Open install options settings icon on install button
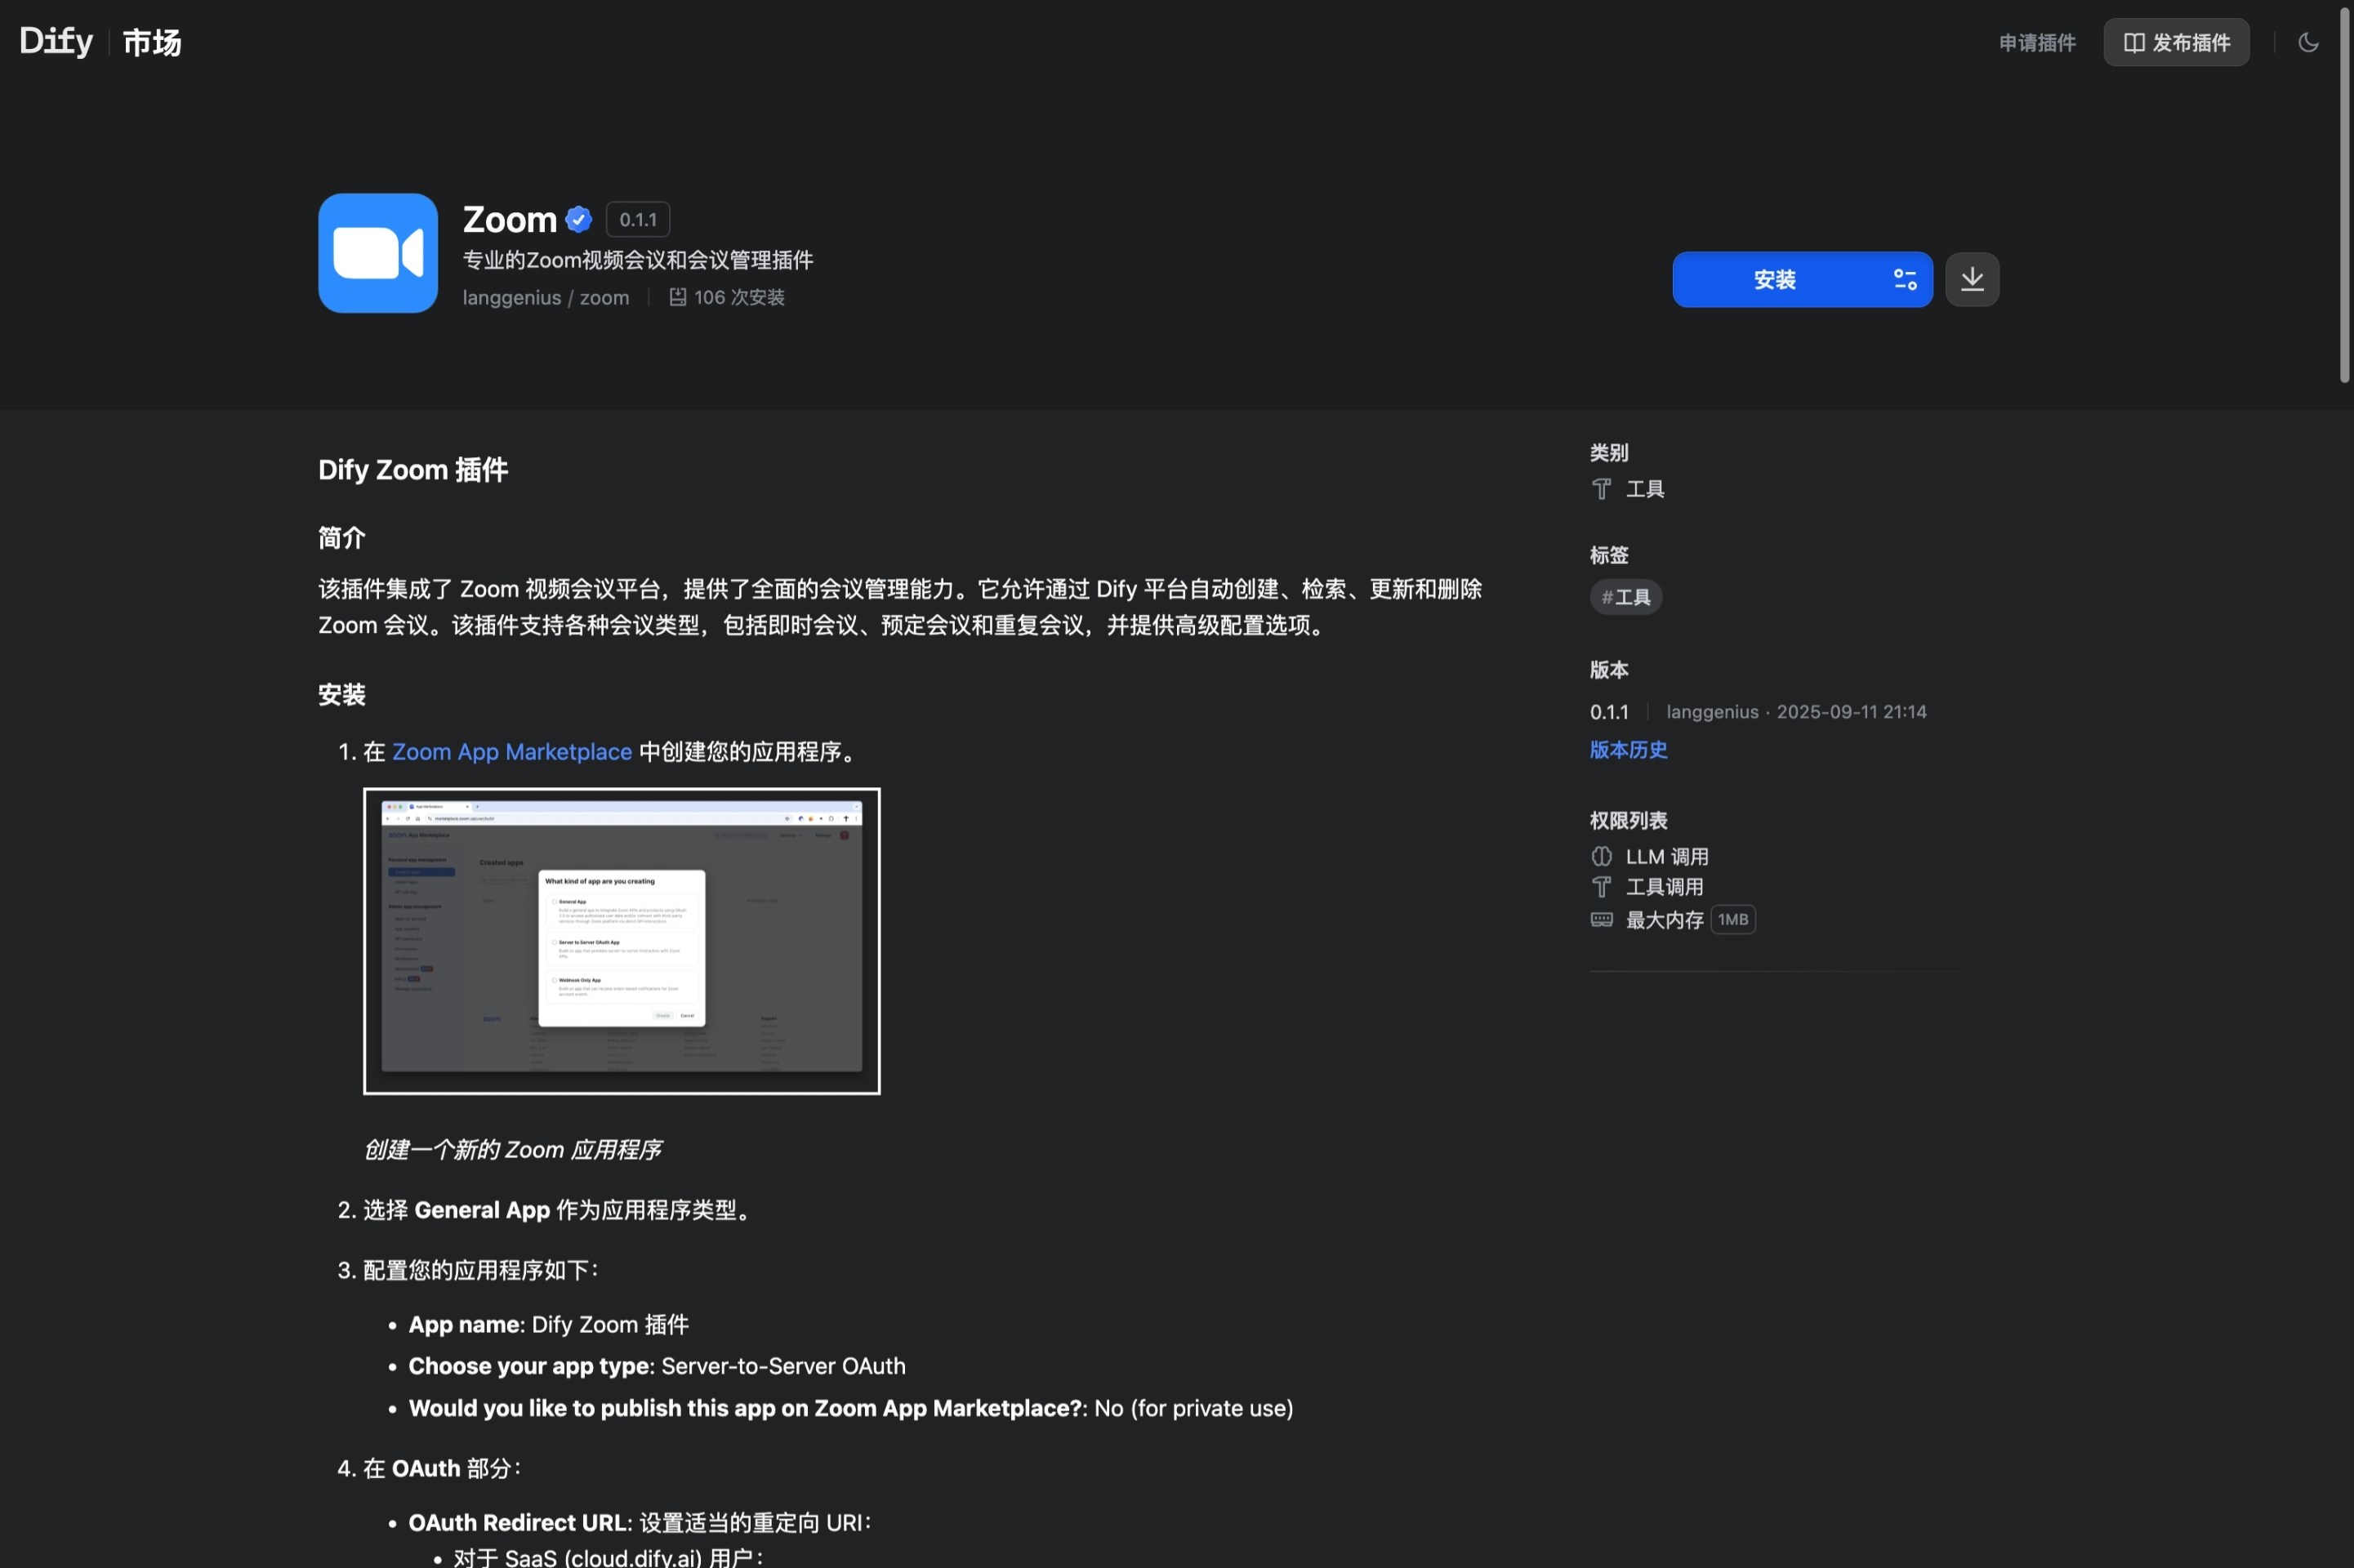The image size is (2354, 1568). (x=1905, y=279)
